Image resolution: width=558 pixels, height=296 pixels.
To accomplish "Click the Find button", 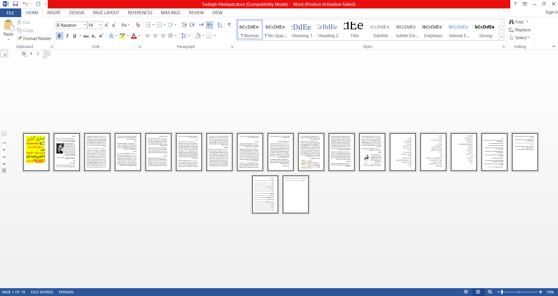I will coord(516,22).
